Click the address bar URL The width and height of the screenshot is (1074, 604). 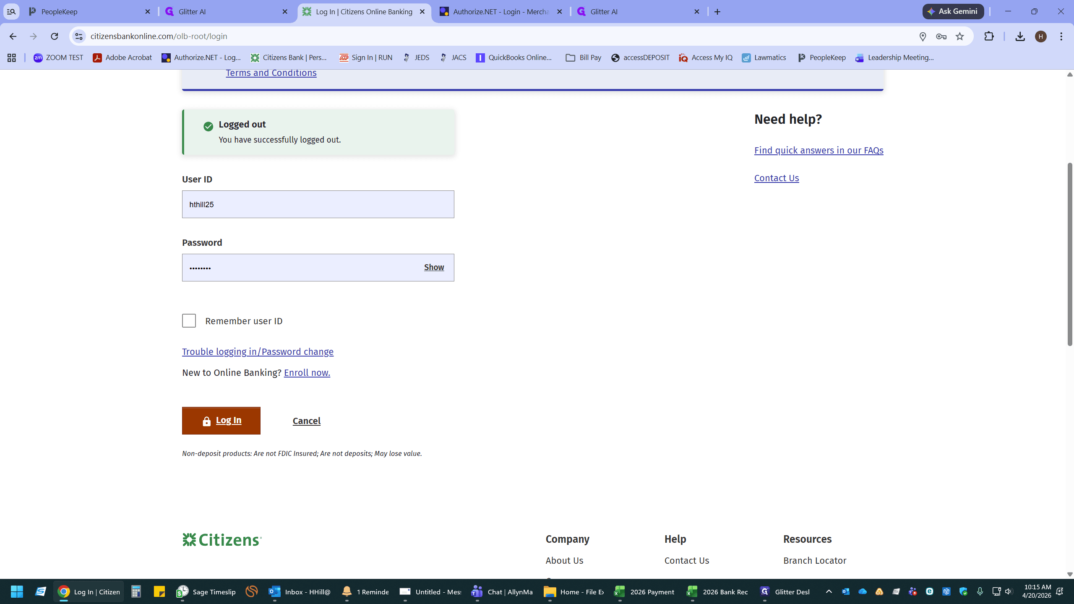159,36
